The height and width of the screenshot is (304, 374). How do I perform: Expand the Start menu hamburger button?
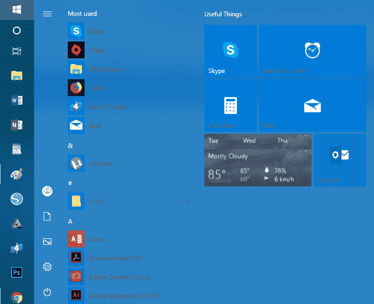coord(47,14)
